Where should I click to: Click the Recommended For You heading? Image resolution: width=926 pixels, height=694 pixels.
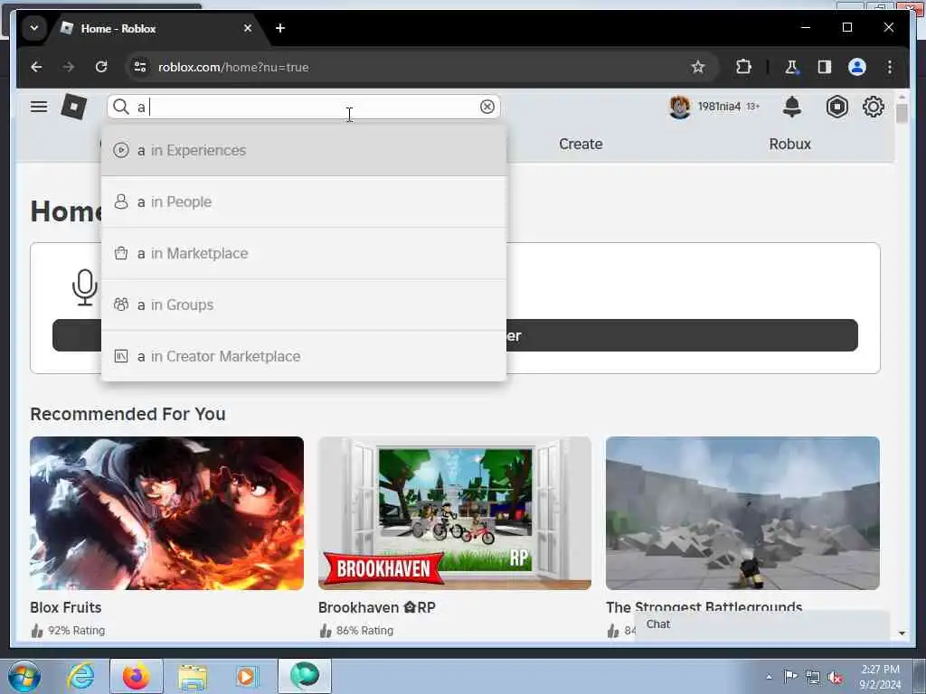pos(128,414)
